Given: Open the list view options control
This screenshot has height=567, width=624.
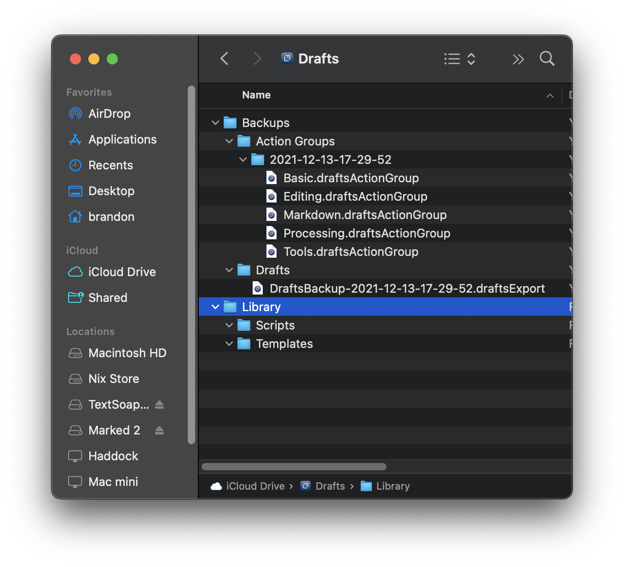Looking at the screenshot, I should tap(460, 58).
